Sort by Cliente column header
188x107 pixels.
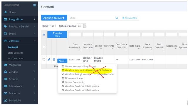[98, 46]
